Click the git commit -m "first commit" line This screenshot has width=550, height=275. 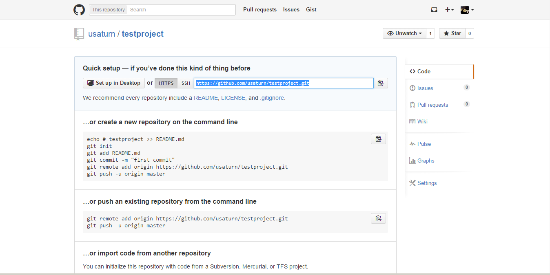131,160
